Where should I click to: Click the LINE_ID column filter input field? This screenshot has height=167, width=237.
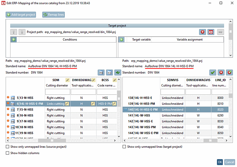tap(220, 92)
